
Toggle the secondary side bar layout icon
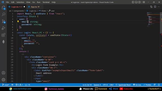139,2
